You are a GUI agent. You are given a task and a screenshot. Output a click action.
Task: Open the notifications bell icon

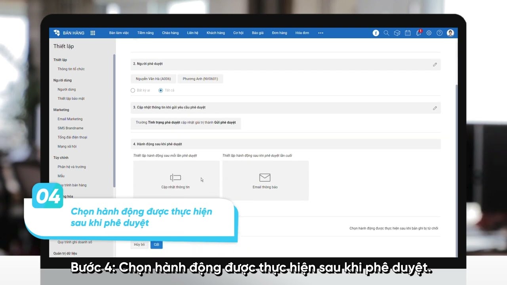pos(419,33)
